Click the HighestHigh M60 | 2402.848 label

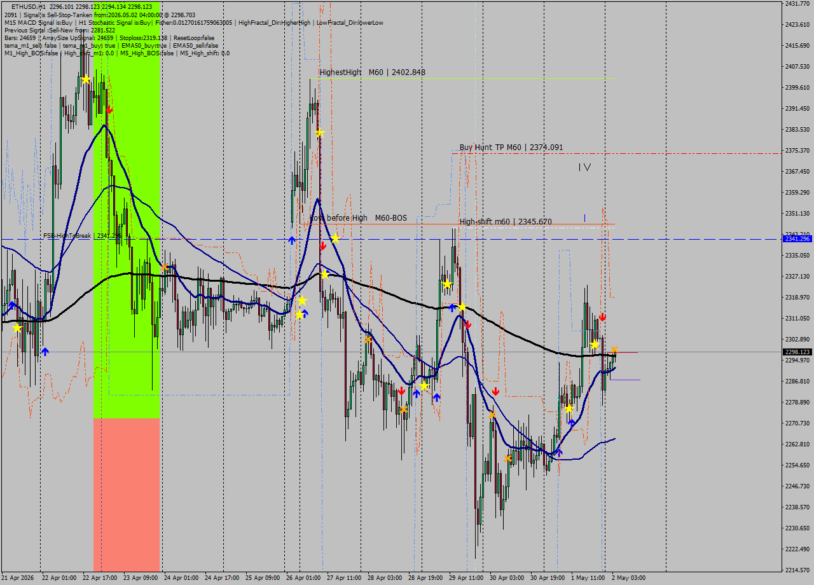pos(373,72)
